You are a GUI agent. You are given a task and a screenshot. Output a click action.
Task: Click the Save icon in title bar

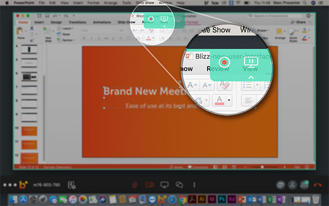(x=47, y=16)
